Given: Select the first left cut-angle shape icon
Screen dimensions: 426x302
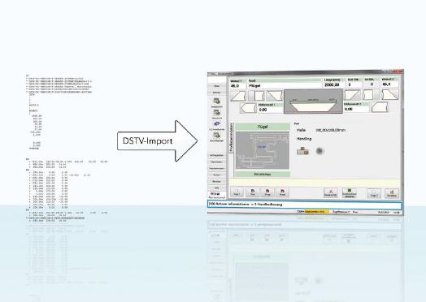Looking at the screenshot, I should (238, 96).
